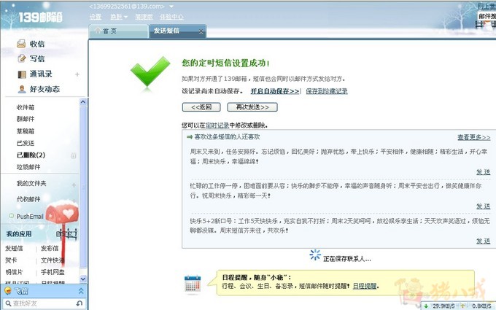Click sidebar scroll down arrow
496x310 pixels.
click(83, 279)
